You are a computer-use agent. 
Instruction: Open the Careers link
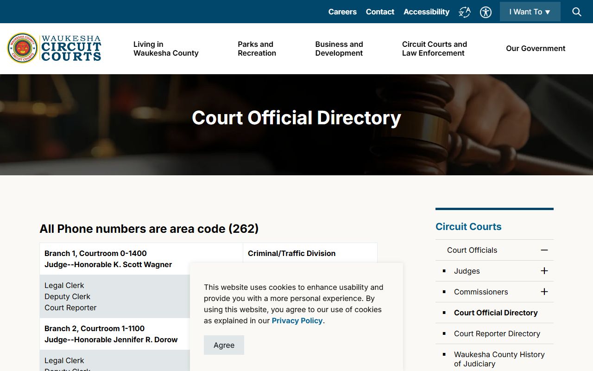coord(342,12)
